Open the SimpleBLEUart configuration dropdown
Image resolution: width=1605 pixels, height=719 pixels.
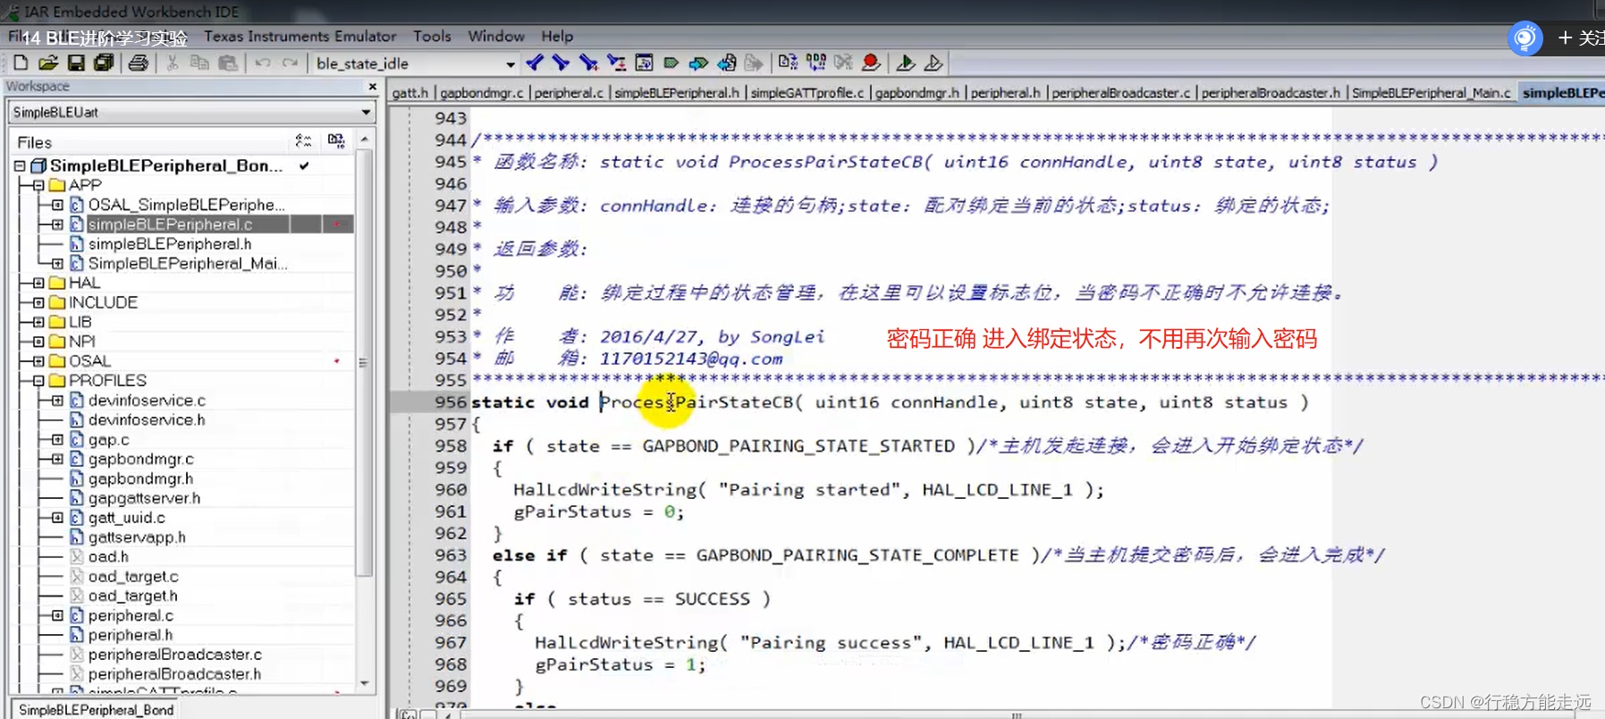pyautogui.click(x=366, y=113)
